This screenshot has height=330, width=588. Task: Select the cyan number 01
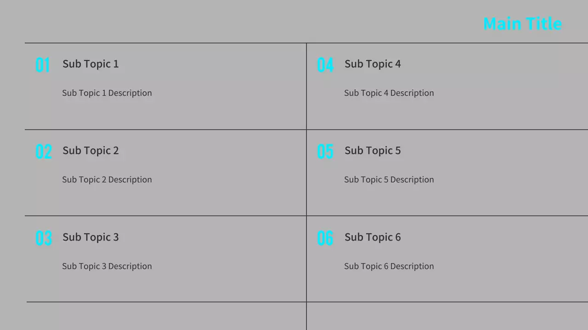pyautogui.click(x=43, y=65)
